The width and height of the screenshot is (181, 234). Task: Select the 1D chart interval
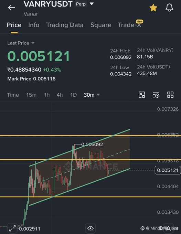73,95
